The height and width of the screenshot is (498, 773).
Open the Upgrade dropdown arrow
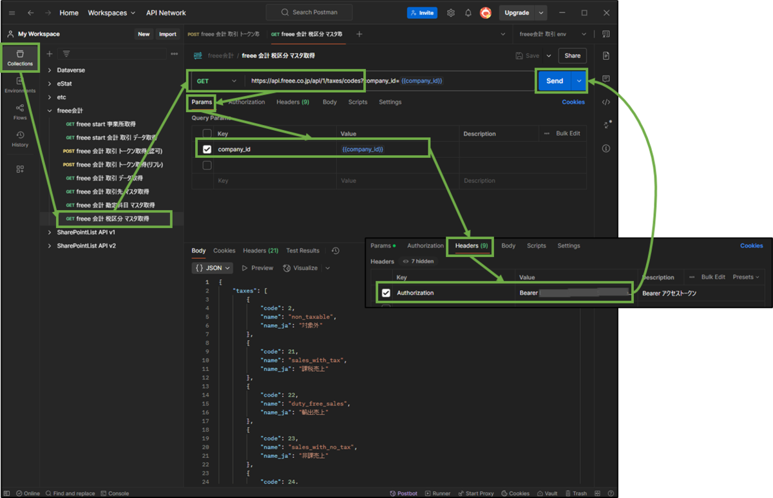click(542, 13)
